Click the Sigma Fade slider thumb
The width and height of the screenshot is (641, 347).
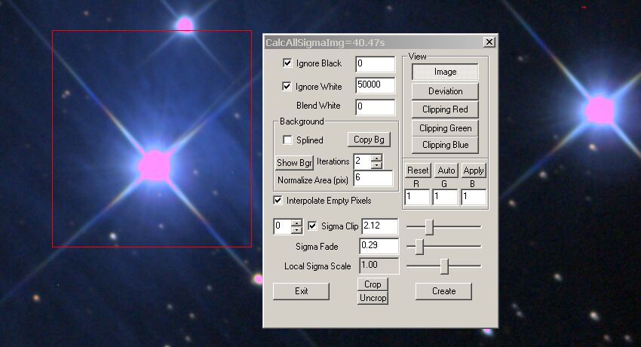pyautogui.click(x=420, y=246)
